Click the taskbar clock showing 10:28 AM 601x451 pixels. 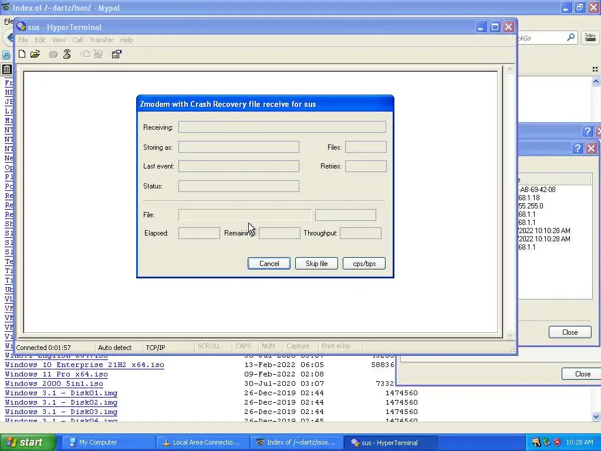[x=579, y=442]
